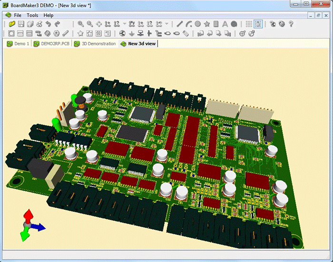Click the Redo arrow icon
333x262 pixels.
click(58, 24)
